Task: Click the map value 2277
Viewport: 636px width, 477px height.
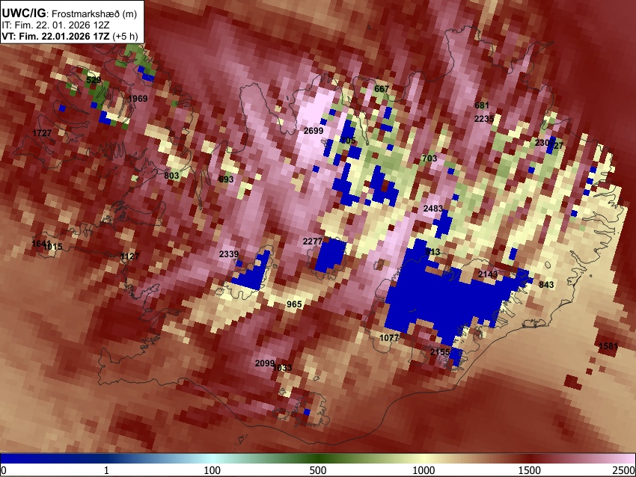Action: tap(313, 241)
